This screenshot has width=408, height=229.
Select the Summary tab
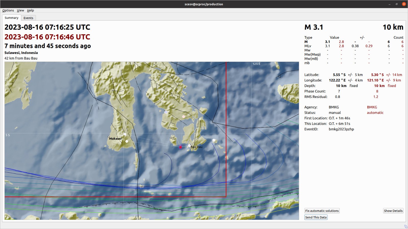tap(11, 18)
